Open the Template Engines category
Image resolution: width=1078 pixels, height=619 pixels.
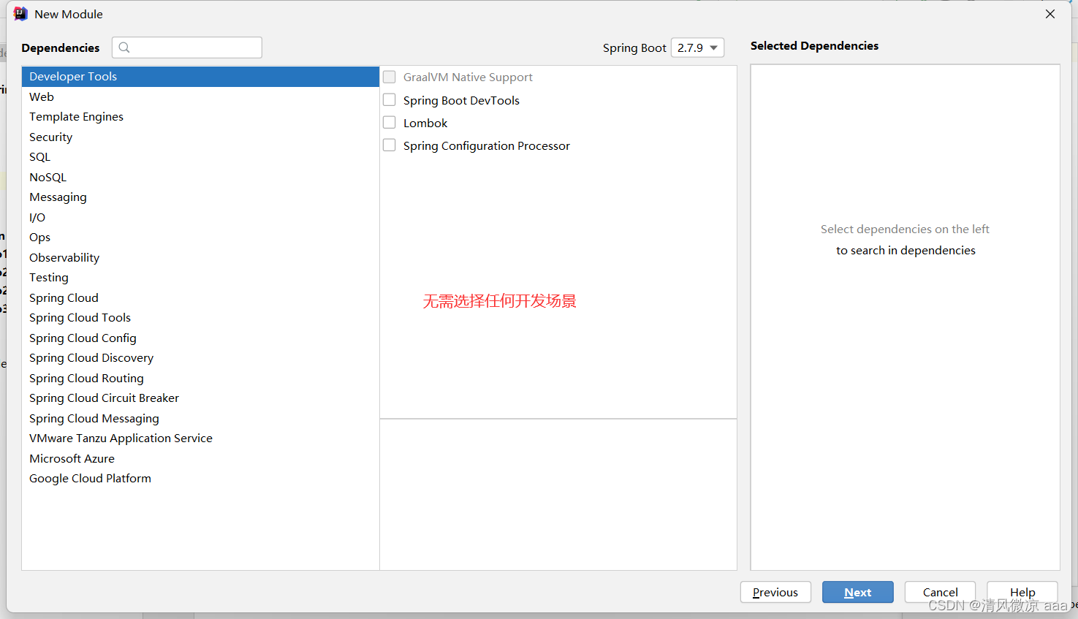click(200, 117)
